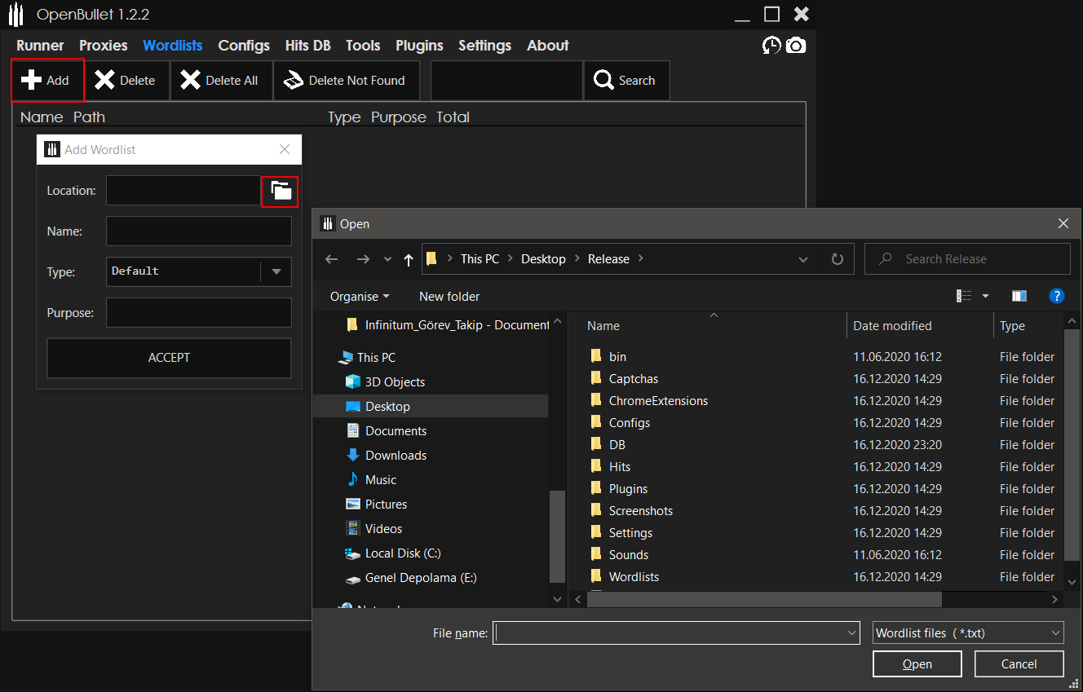Screen dimensions: 1083x692
Task: Open Local Disk (C:) in sidebar
Action: tap(403, 553)
